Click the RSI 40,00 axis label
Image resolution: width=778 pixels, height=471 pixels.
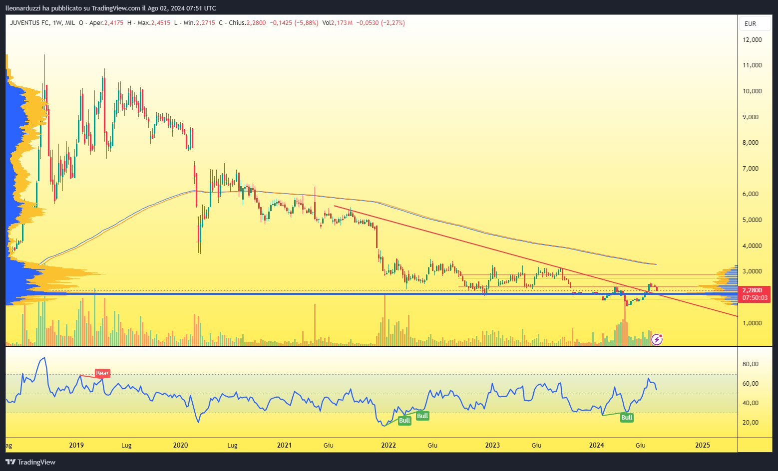click(x=751, y=403)
